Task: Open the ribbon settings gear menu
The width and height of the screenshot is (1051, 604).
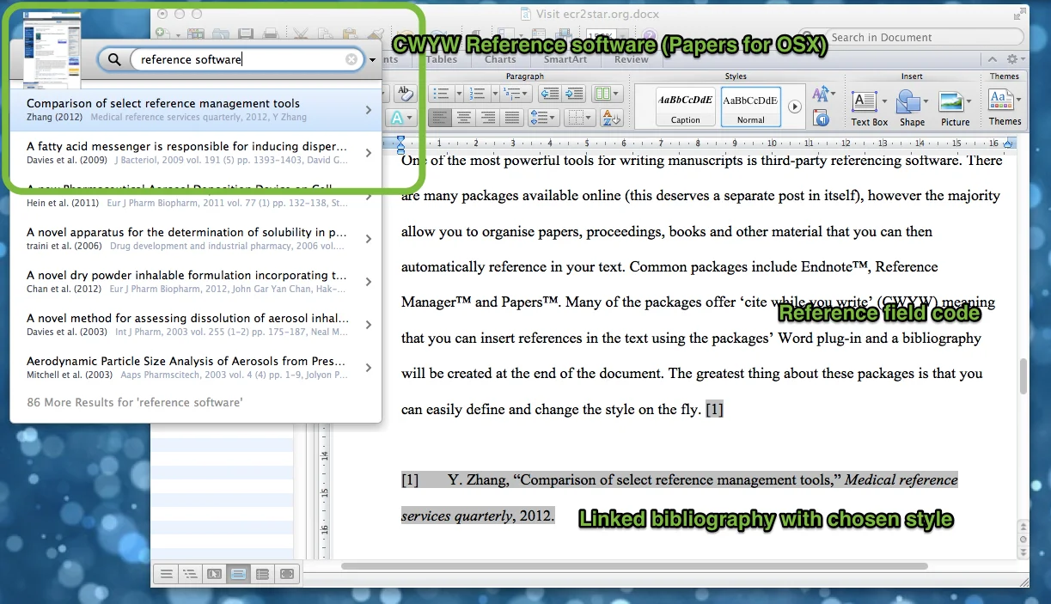Action: click(1014, 59)
